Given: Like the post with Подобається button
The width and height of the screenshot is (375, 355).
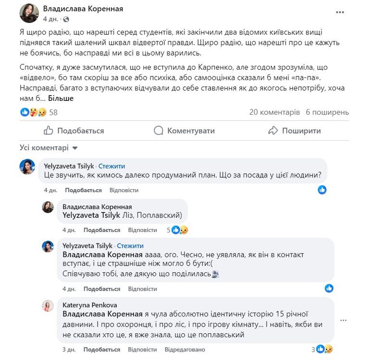Looking at the screenshot, I should (74, 131).
